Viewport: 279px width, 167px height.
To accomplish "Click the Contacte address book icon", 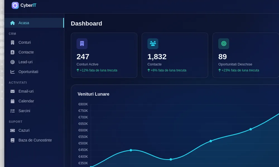I will click(13, 52).
